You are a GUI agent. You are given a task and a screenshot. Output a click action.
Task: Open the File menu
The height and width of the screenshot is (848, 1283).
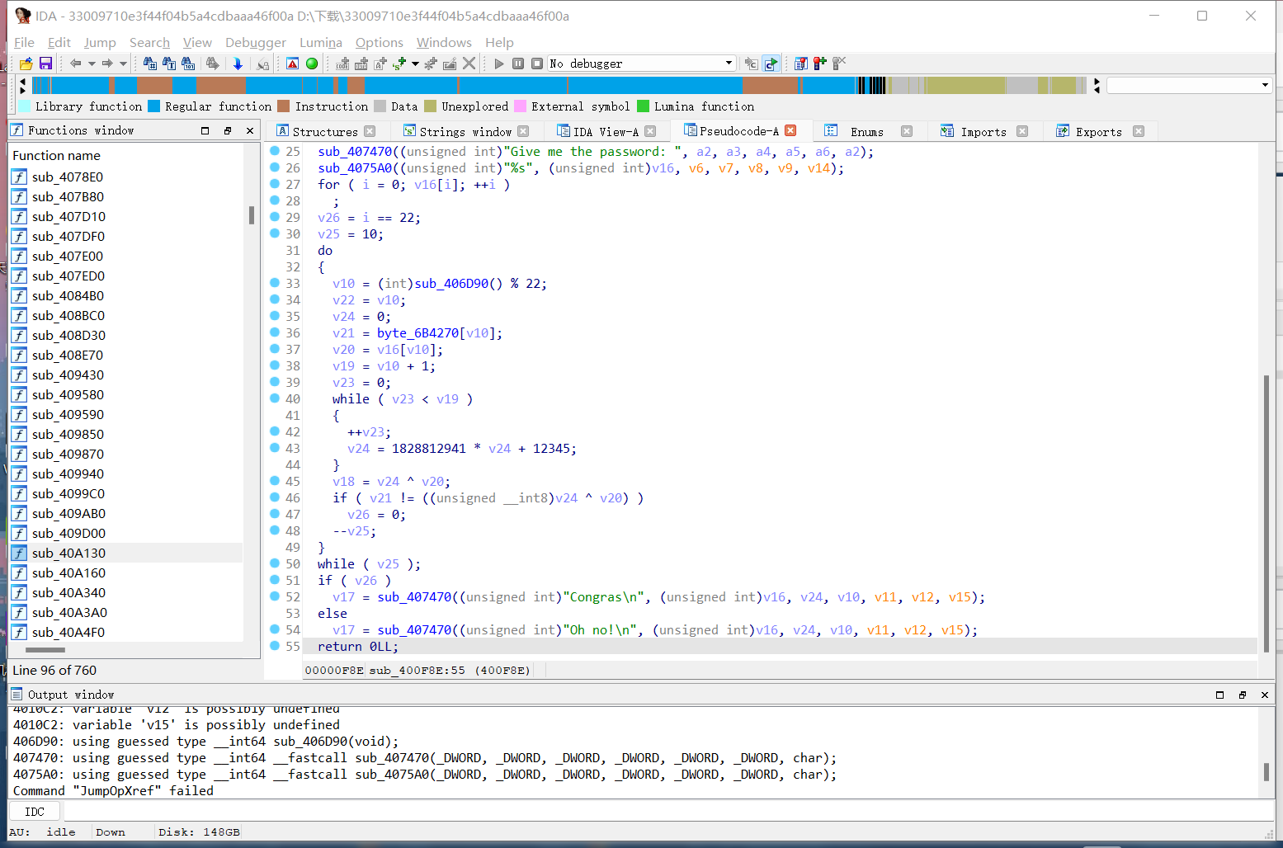pyautogui.click(x=24, y=42)
